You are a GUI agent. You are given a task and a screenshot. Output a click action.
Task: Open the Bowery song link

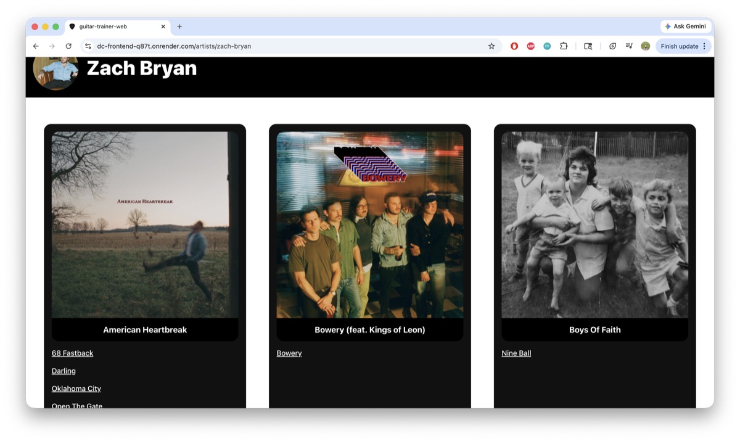click(x=289, y=353)
